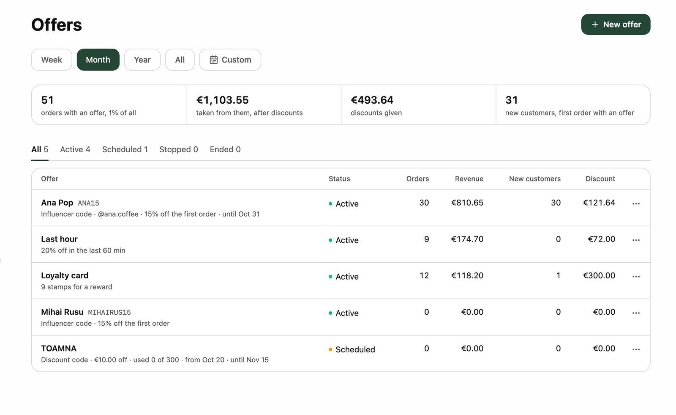Click the '20% off in the last 60 min' text
Screen dimensions: 676x415
point(83,250)
